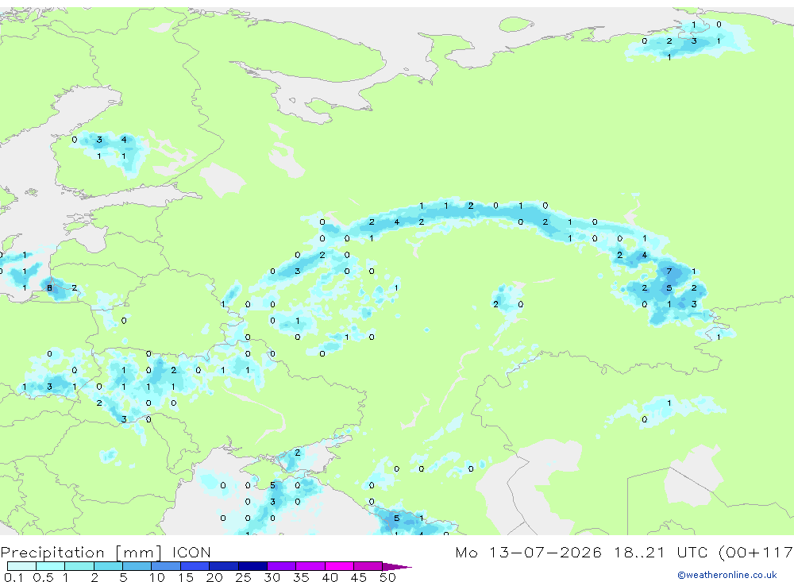Click the 'Precipitation [mm] ICON' title

coord(106,552)
